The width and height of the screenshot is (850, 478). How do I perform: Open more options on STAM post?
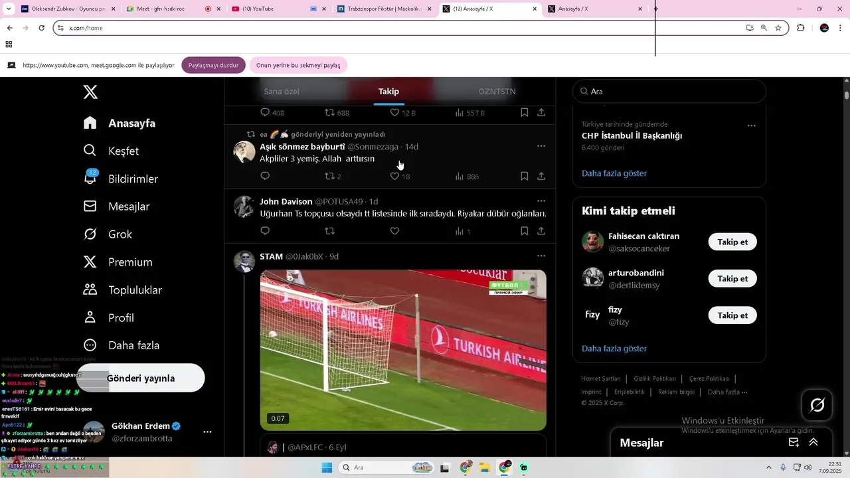541,256
